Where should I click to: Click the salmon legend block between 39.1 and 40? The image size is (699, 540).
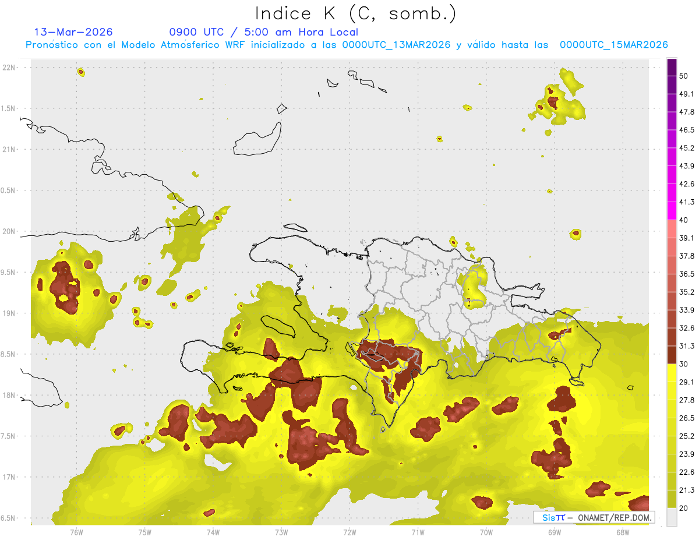[672, 229]
